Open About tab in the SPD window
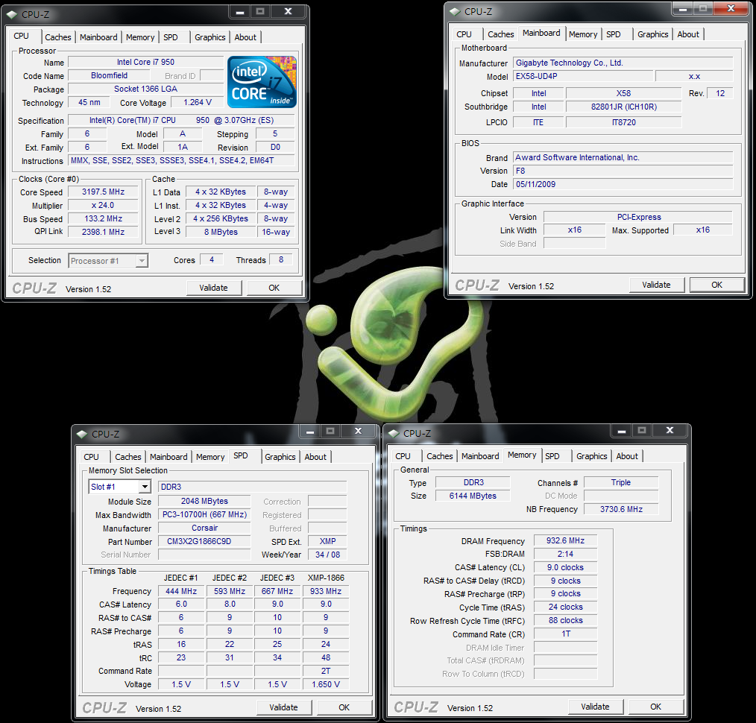The width and height of the screenshot is (756, 723). tap(315, 457)
